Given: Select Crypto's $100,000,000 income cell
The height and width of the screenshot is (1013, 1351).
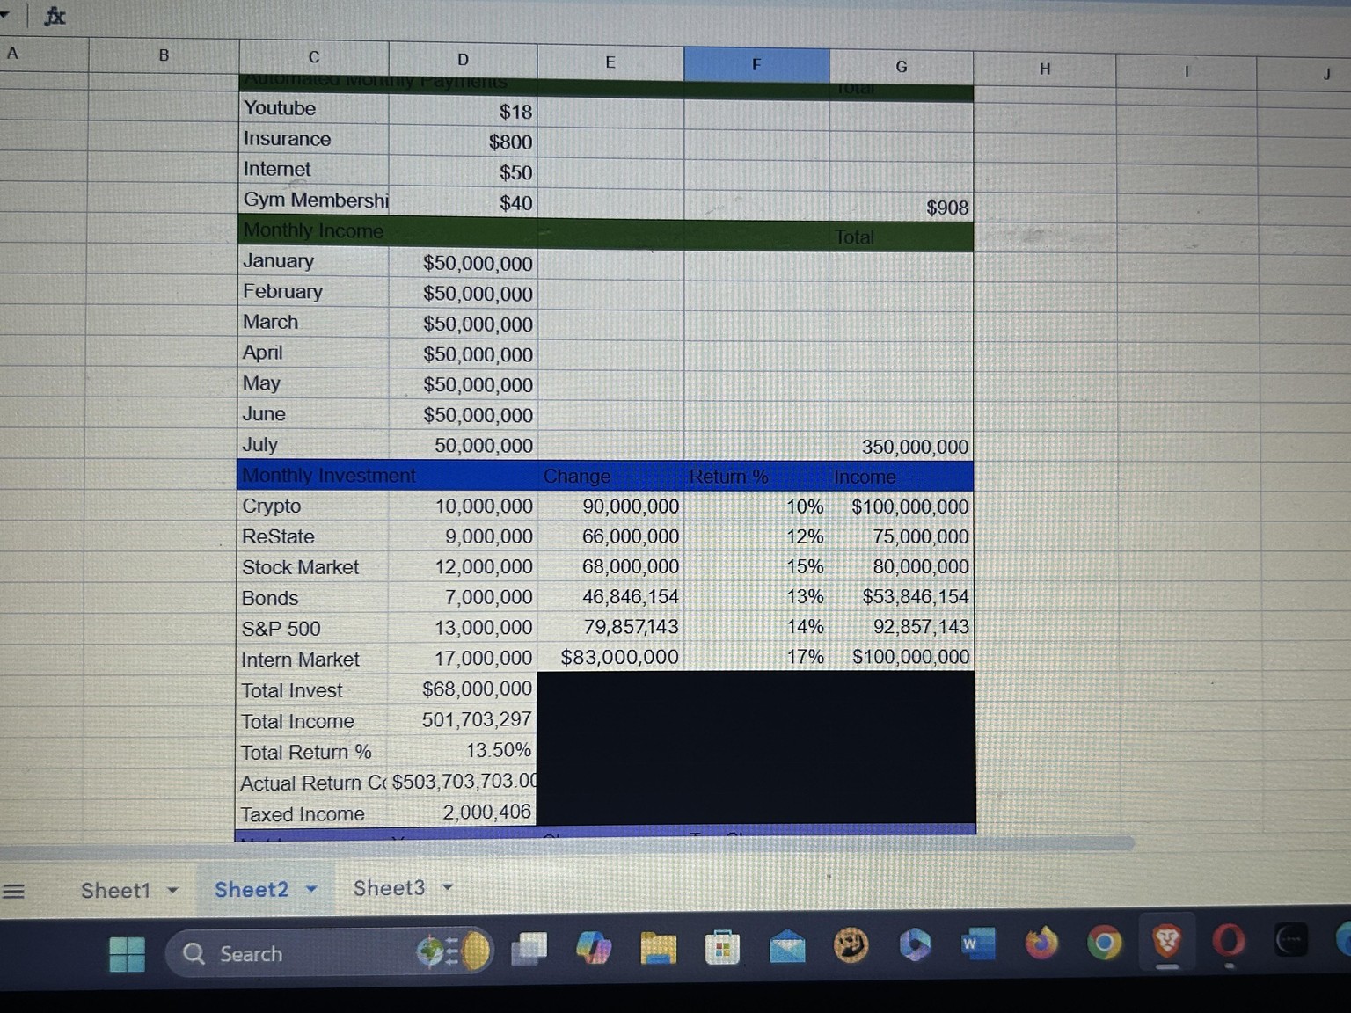Looking at the screenshot, I should 902,507.
